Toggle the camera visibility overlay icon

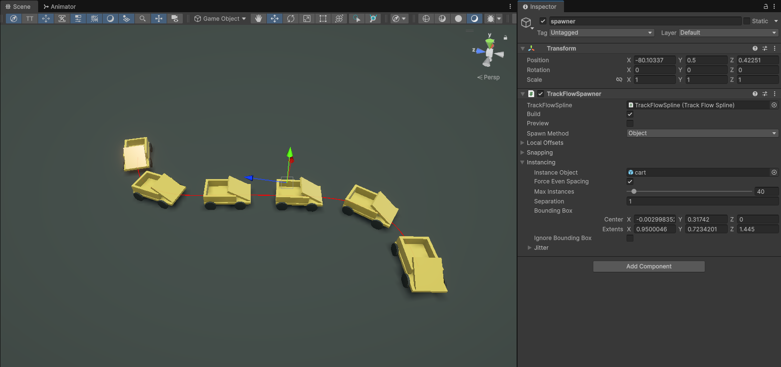click(175, 19)
